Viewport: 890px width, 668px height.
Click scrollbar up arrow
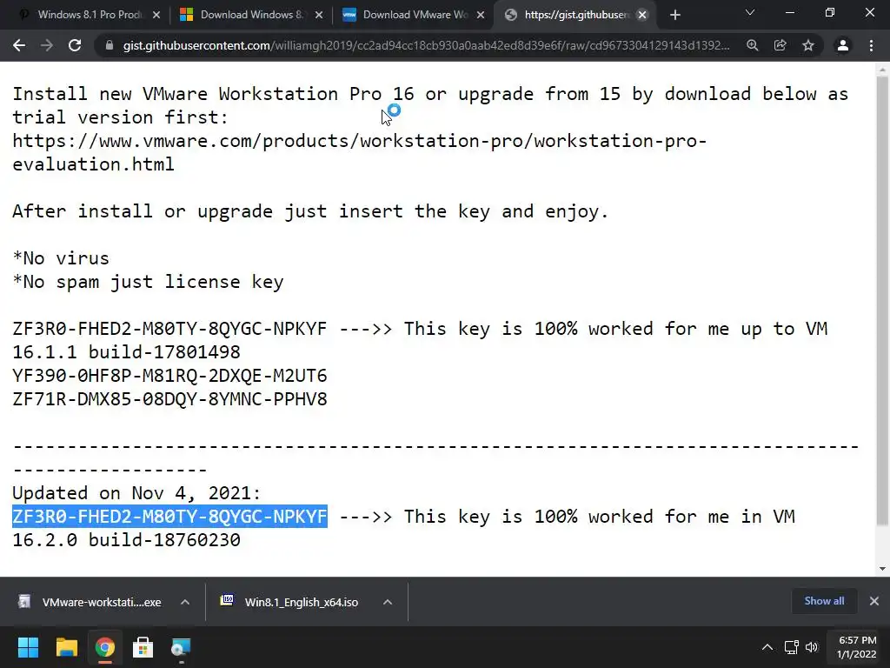click(882, 70)
